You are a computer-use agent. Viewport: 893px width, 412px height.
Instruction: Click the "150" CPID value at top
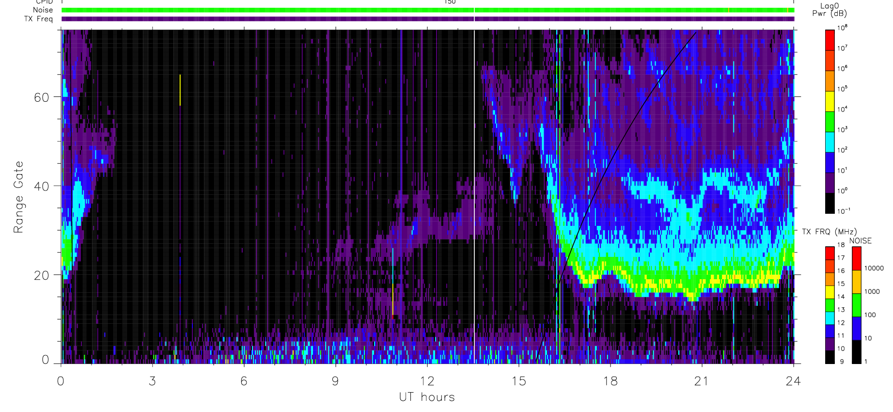tap(450, 2)
